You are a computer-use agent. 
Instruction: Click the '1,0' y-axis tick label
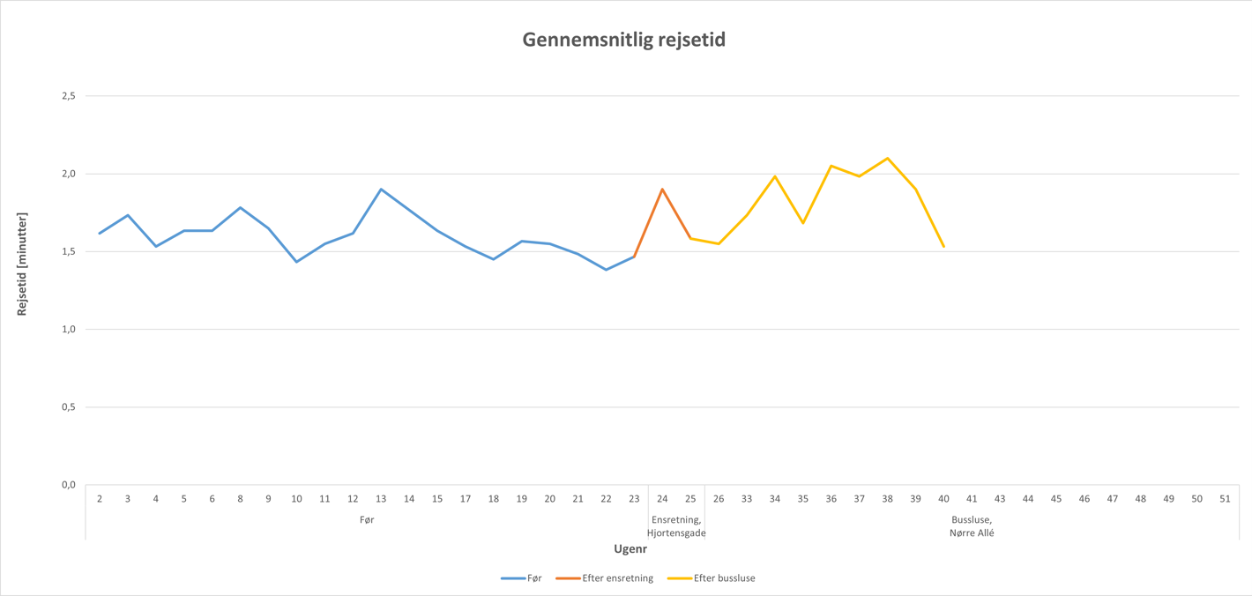pyautogui.click(x=68, y=330)
